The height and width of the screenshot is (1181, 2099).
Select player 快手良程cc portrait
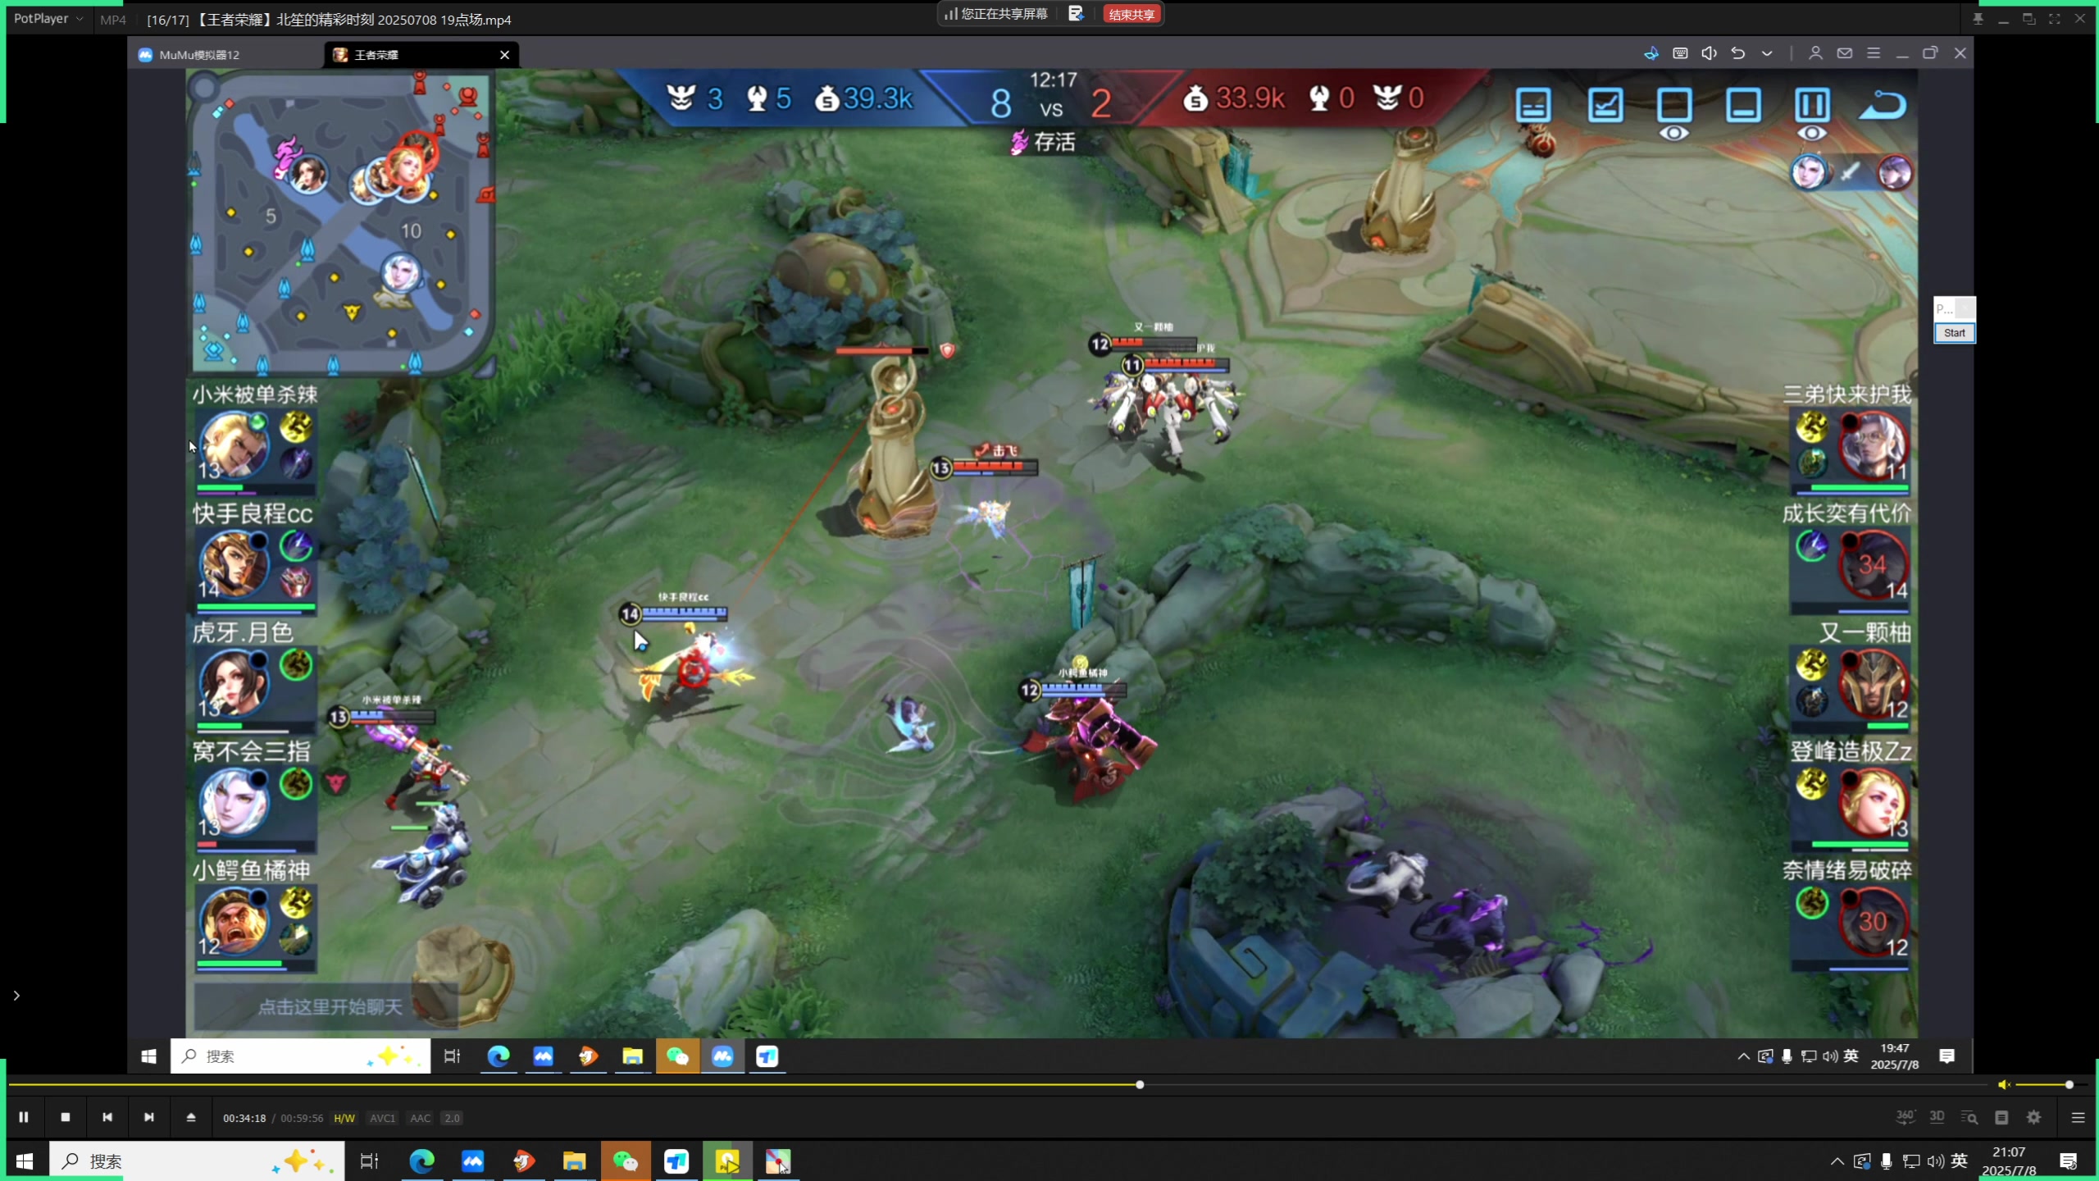pos(234,563)
